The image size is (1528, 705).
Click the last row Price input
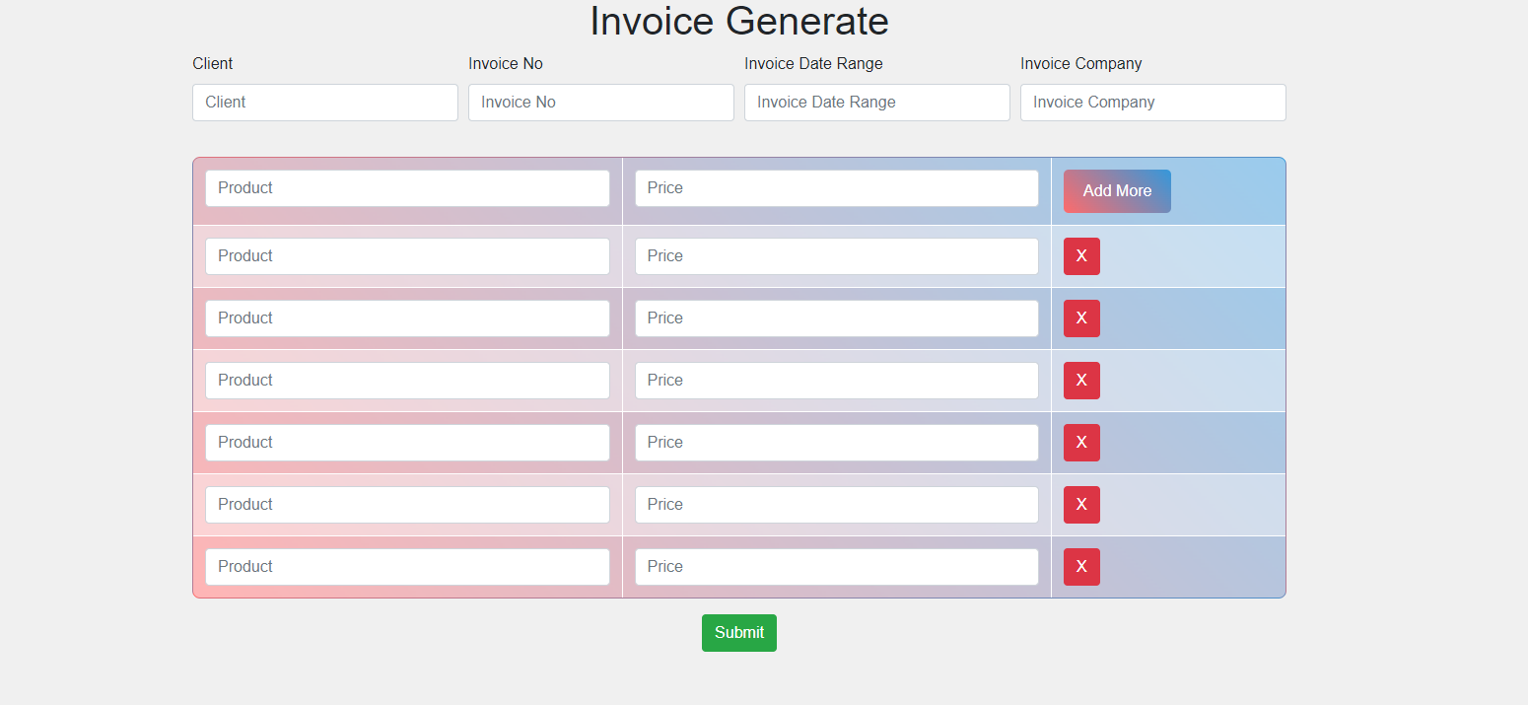[836, 567]
